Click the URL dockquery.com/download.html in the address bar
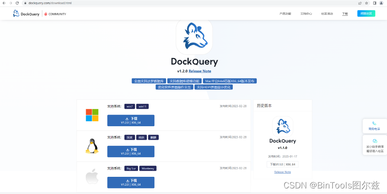387x194 pixels. (x=50, y=3)
